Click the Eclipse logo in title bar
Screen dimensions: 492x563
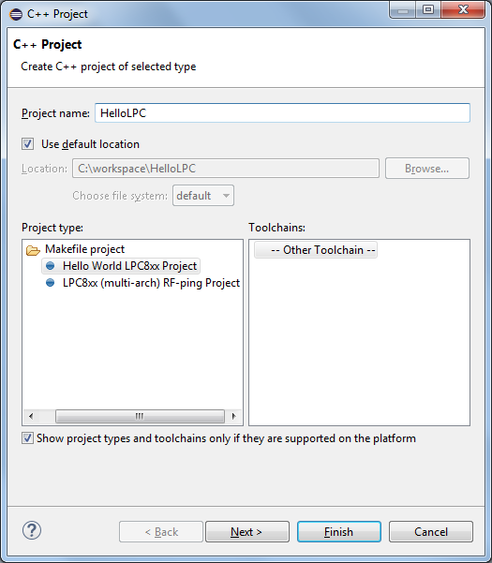(16, 14)
